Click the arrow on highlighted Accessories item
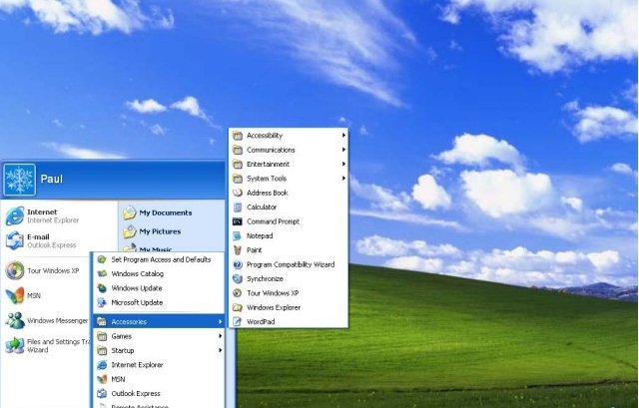This screenshot has width=639, height=408. tap(220, 321)
